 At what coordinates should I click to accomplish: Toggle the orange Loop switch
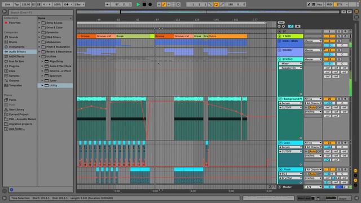coord(216,5)
